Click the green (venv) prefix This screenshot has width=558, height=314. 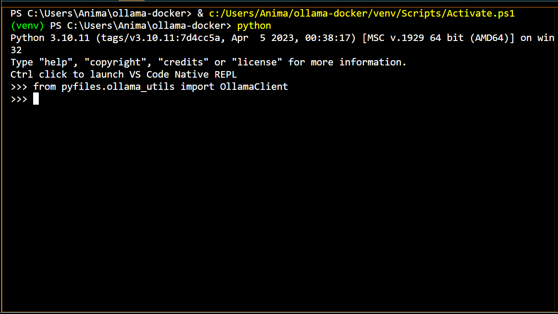point(27,26)
